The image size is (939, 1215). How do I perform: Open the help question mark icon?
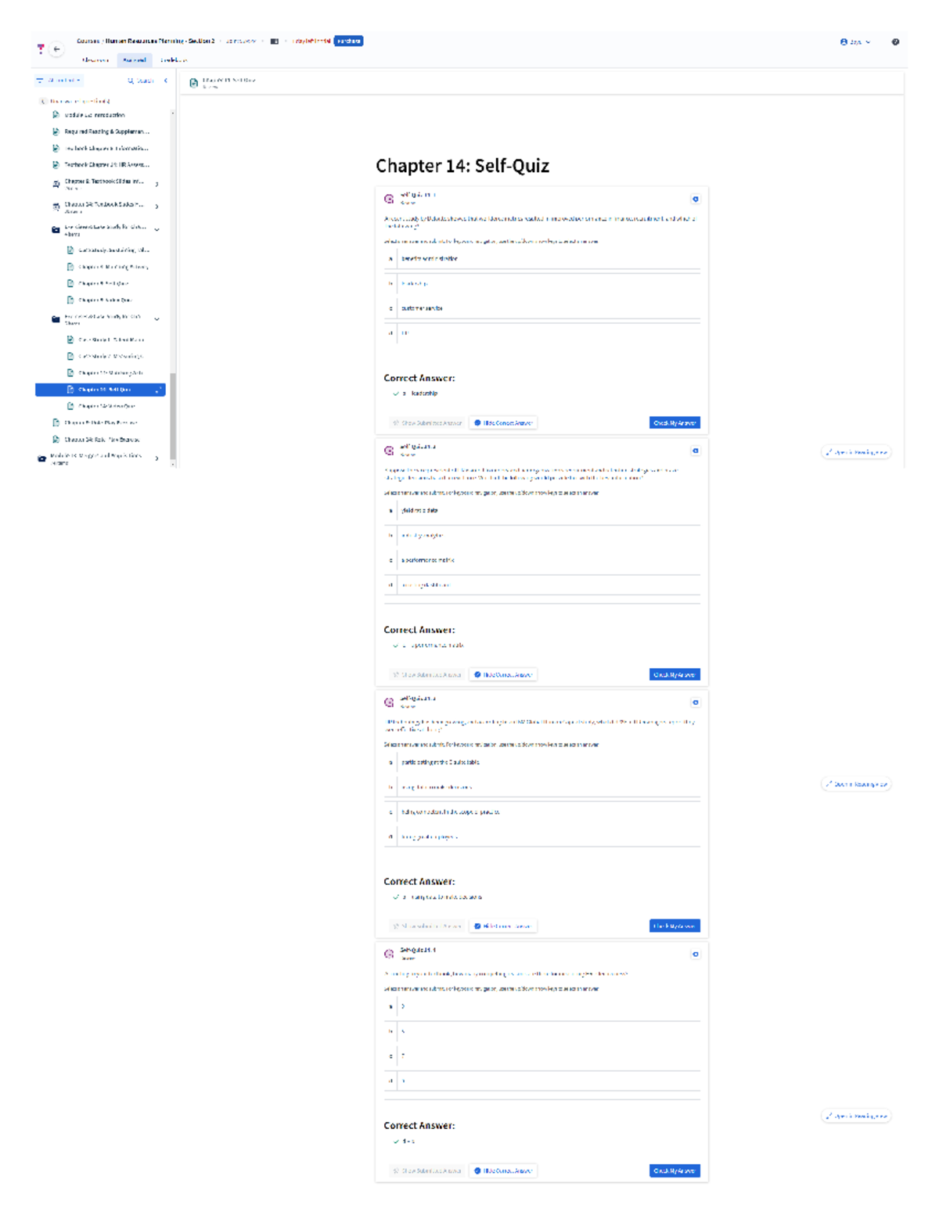tap(895, 42)
